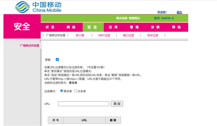217x126 pixels.
Task: Open the 端口过滤 submenu
Action: point(129,35)
